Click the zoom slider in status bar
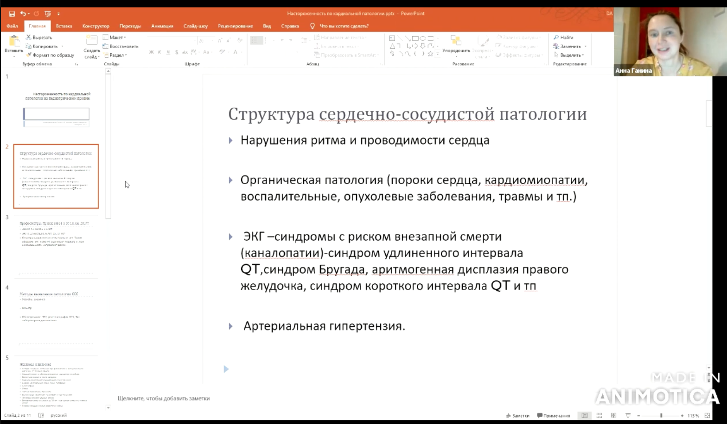 (661, 416)
